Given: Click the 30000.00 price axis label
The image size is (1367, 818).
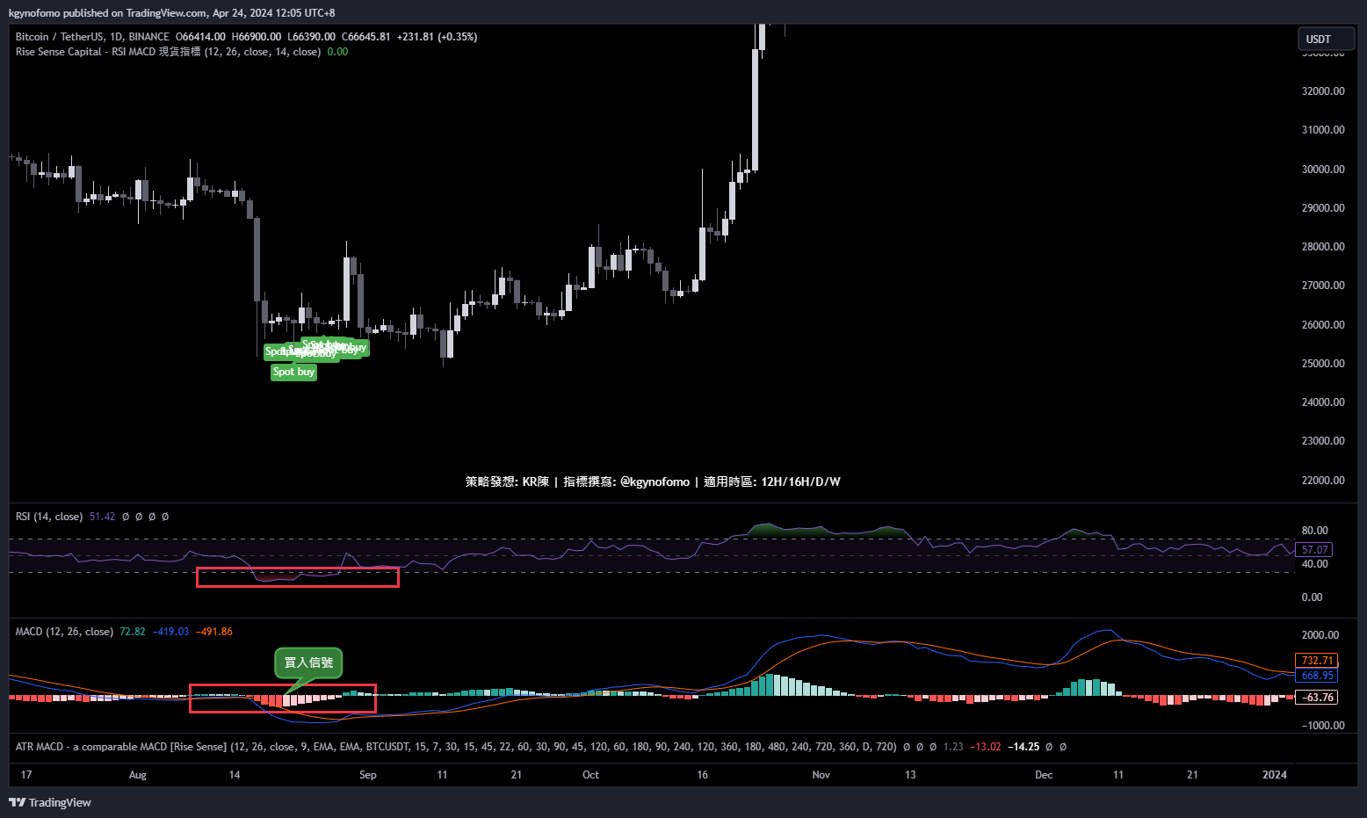Looking at the screenshot, I should tap(1323, 170).
